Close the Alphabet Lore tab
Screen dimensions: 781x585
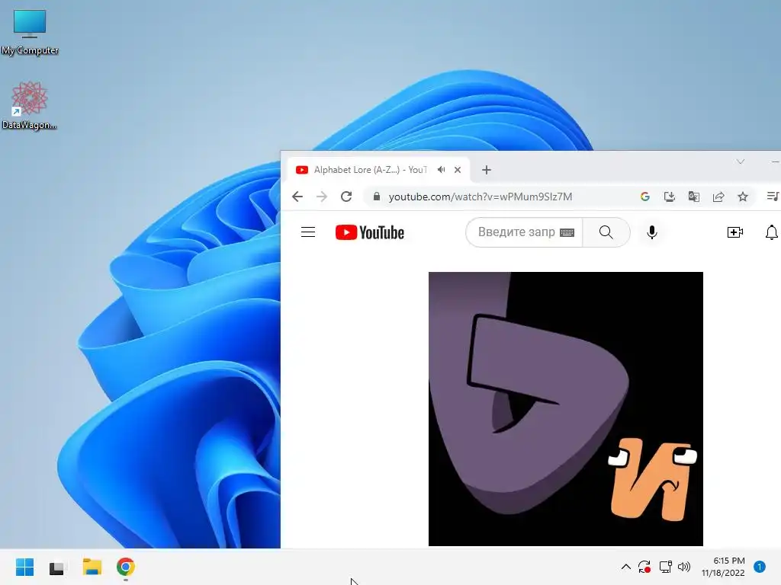(x=458, y=170)
